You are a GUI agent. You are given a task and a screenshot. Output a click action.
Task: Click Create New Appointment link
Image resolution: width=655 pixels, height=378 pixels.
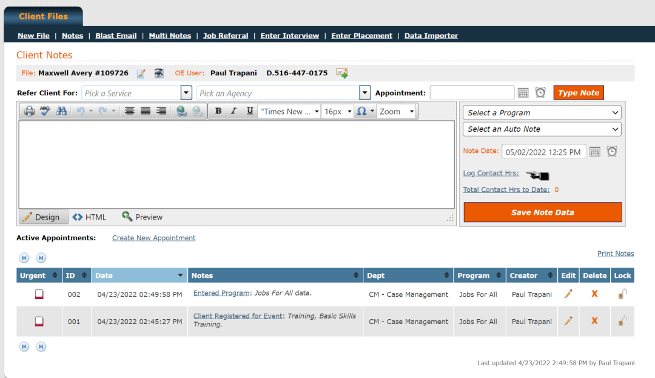pos(153,238)
